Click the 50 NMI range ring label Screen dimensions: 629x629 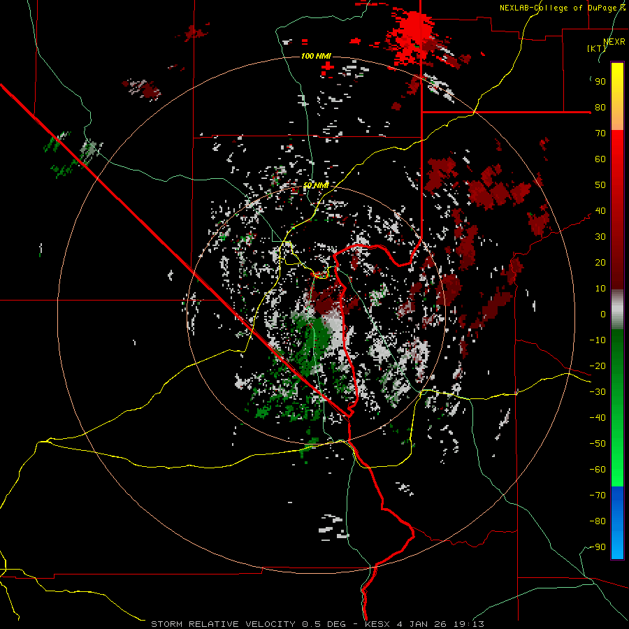[316, 185]
